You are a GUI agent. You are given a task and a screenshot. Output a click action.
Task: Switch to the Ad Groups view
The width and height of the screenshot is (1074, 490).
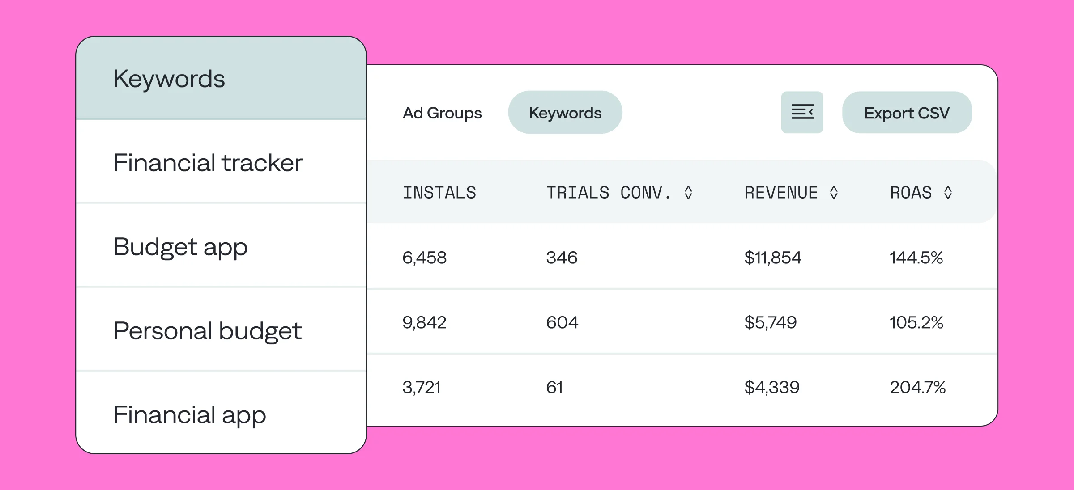442,113
